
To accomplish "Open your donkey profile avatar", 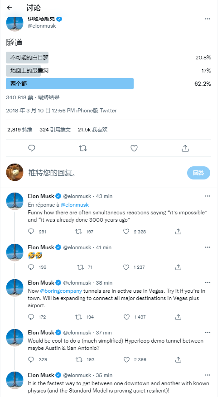I will 14,172.
